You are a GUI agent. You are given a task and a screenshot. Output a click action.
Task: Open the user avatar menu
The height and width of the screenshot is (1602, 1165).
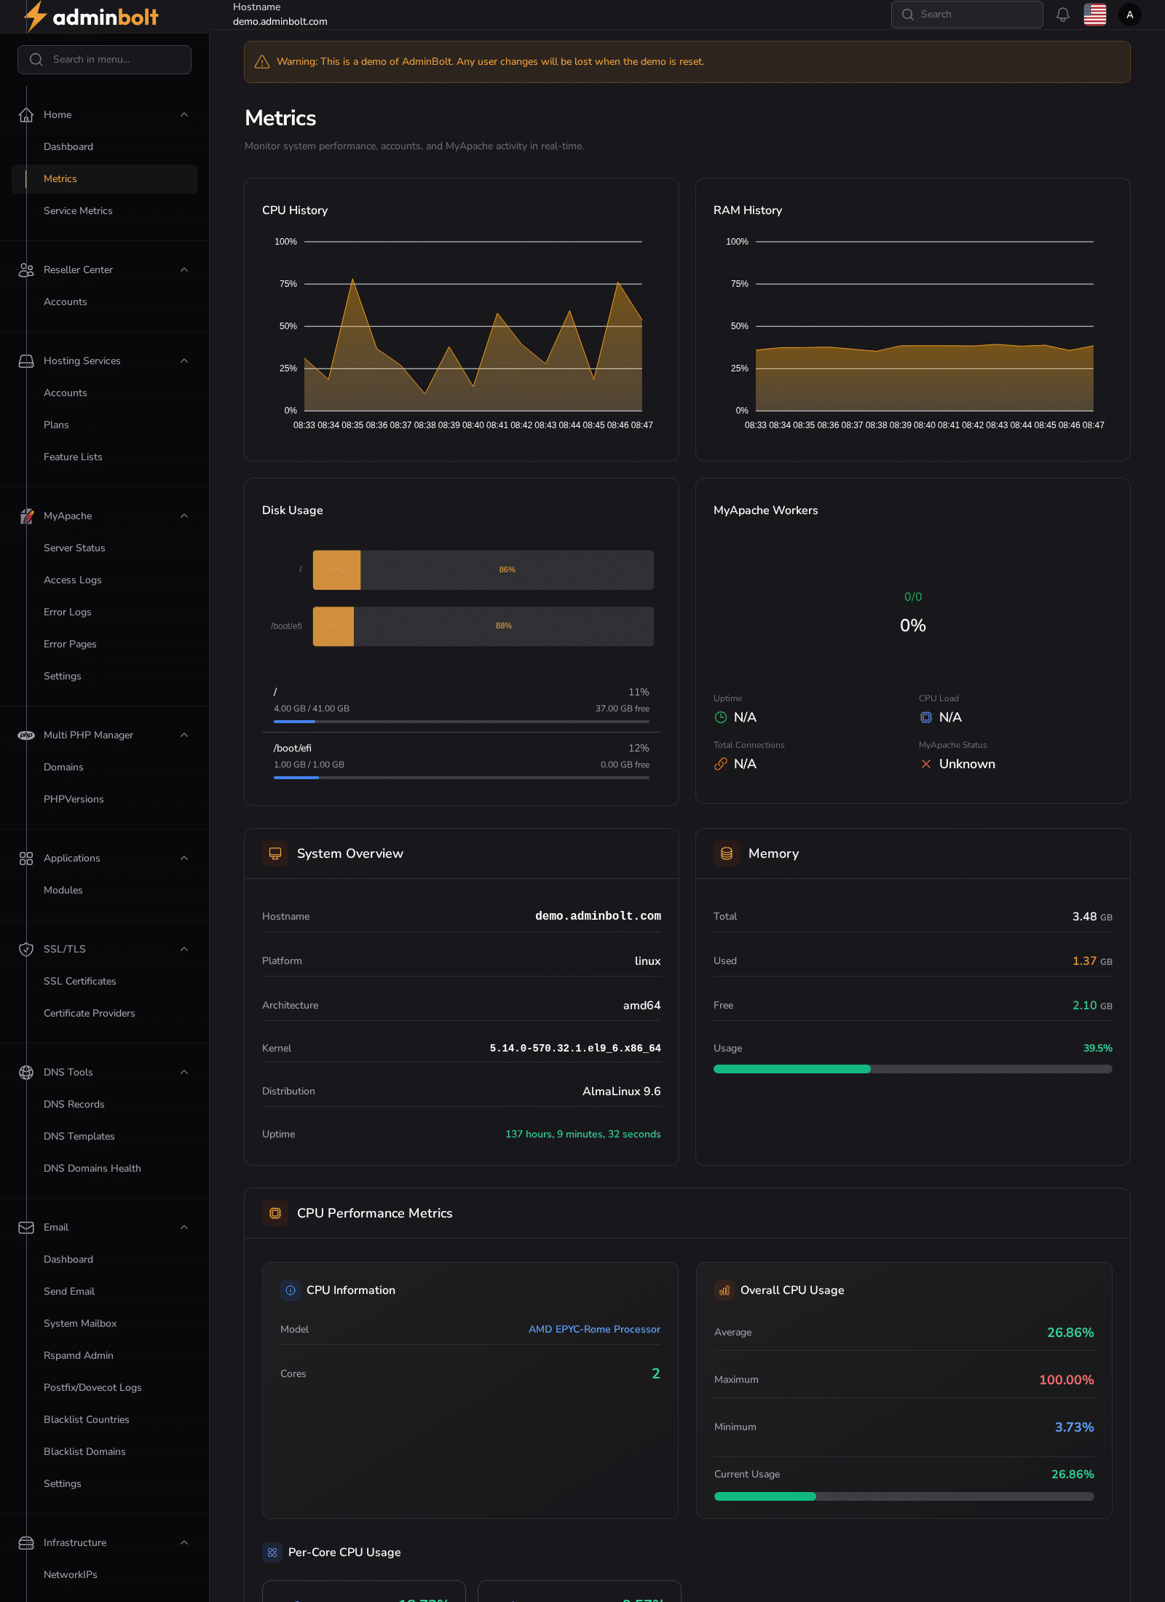(x=1130, y=15)
